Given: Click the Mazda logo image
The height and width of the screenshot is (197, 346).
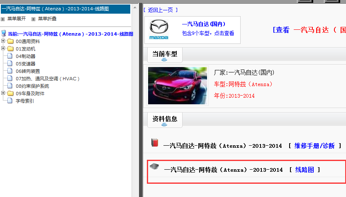Looking at the screenshot, I should pos(159,29).
